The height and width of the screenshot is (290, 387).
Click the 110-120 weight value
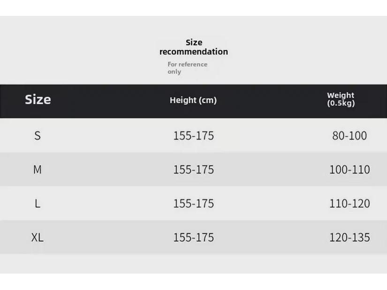point(349,203)
